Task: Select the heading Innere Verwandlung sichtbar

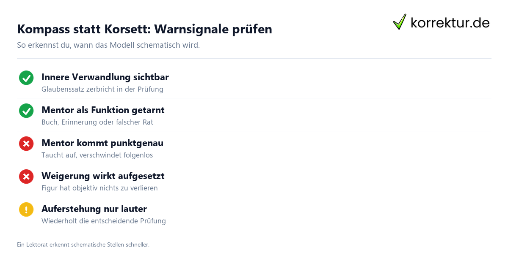Action: click(105, 77)
